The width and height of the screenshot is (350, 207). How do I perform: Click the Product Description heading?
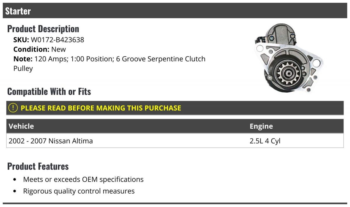(43, 29)
